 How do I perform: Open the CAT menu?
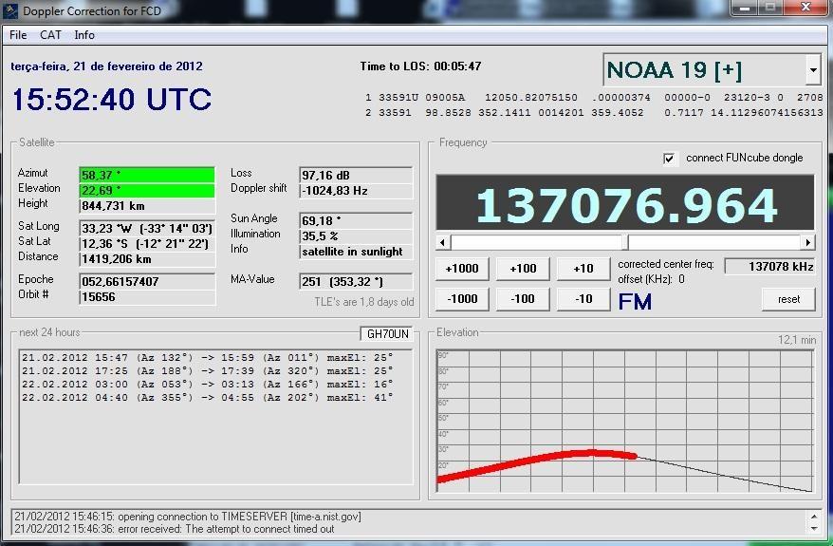[50, 35]
